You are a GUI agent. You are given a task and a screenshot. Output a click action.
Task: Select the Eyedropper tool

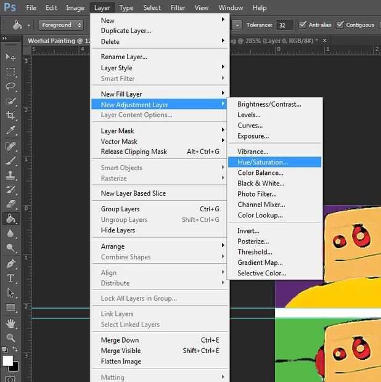pyautogui.click(x=10, y=131)
